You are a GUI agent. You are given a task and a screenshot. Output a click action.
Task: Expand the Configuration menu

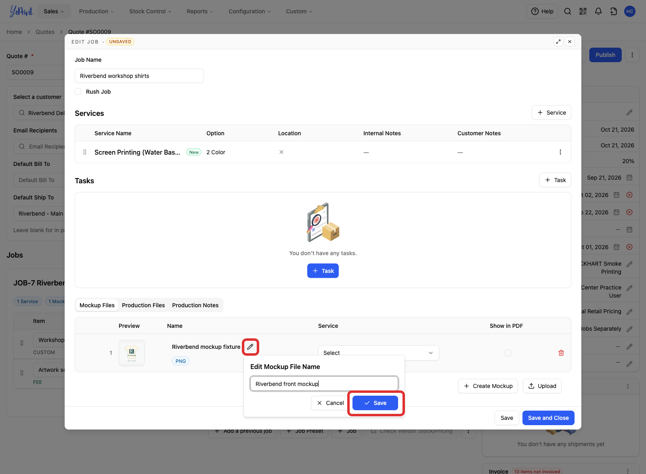pos(250,11)
